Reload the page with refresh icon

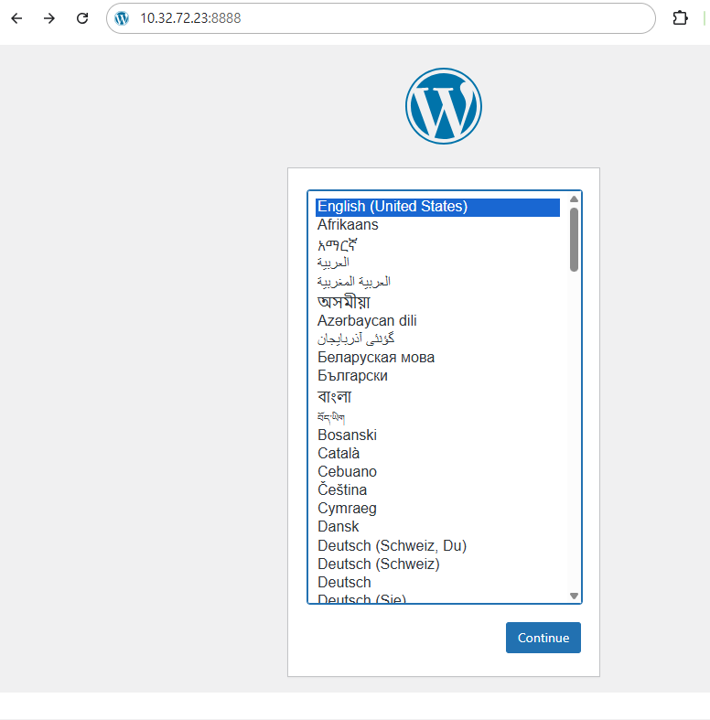point(82,18)
